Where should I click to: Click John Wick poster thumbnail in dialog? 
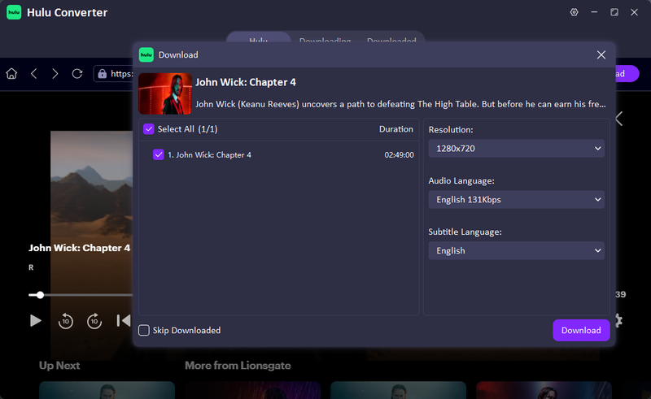(x=165, y=93)
